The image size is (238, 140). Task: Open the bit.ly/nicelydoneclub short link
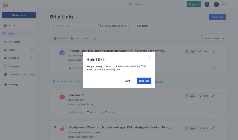pyautogui.click(x=79, y=133)
